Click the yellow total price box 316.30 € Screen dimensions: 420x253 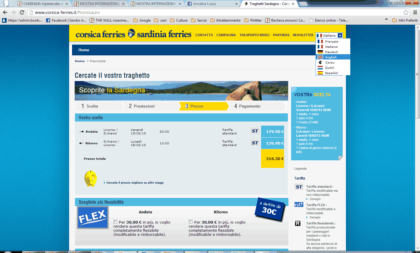point(272,159)
